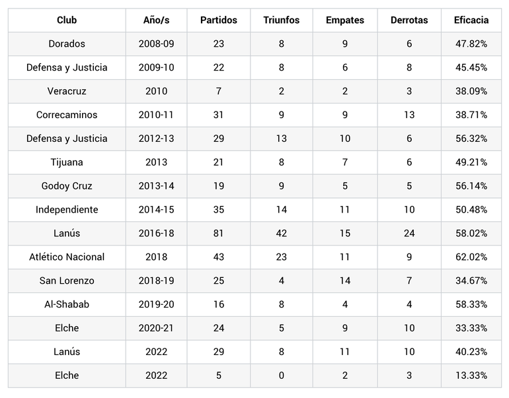
Task: Select the Independiente club cell
Action: [x=67, y=210]
